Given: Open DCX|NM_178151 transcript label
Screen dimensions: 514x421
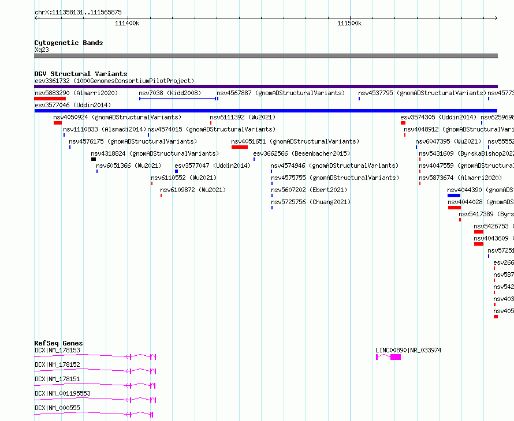Looking at the screenshot, I should (57, 379).
